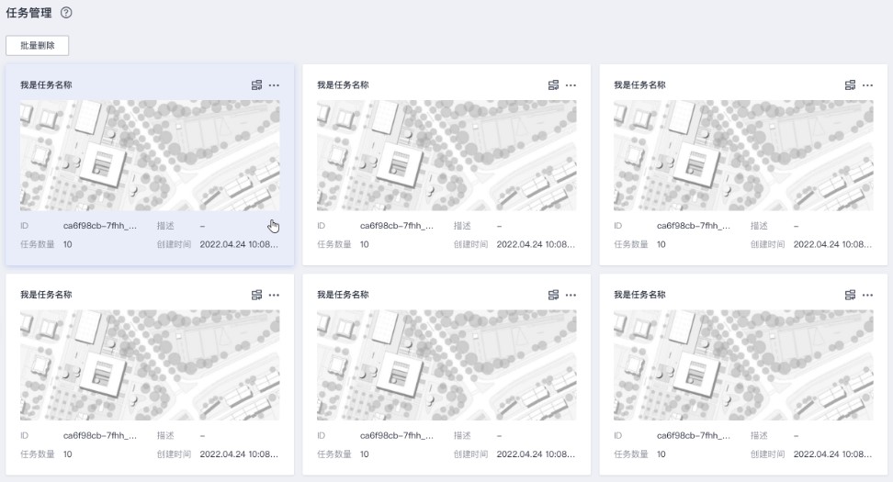Click the 我是任务名称 title on the bottom-left card
The height and width of the screenshot is (482, 893).
[x=46, y=295]
